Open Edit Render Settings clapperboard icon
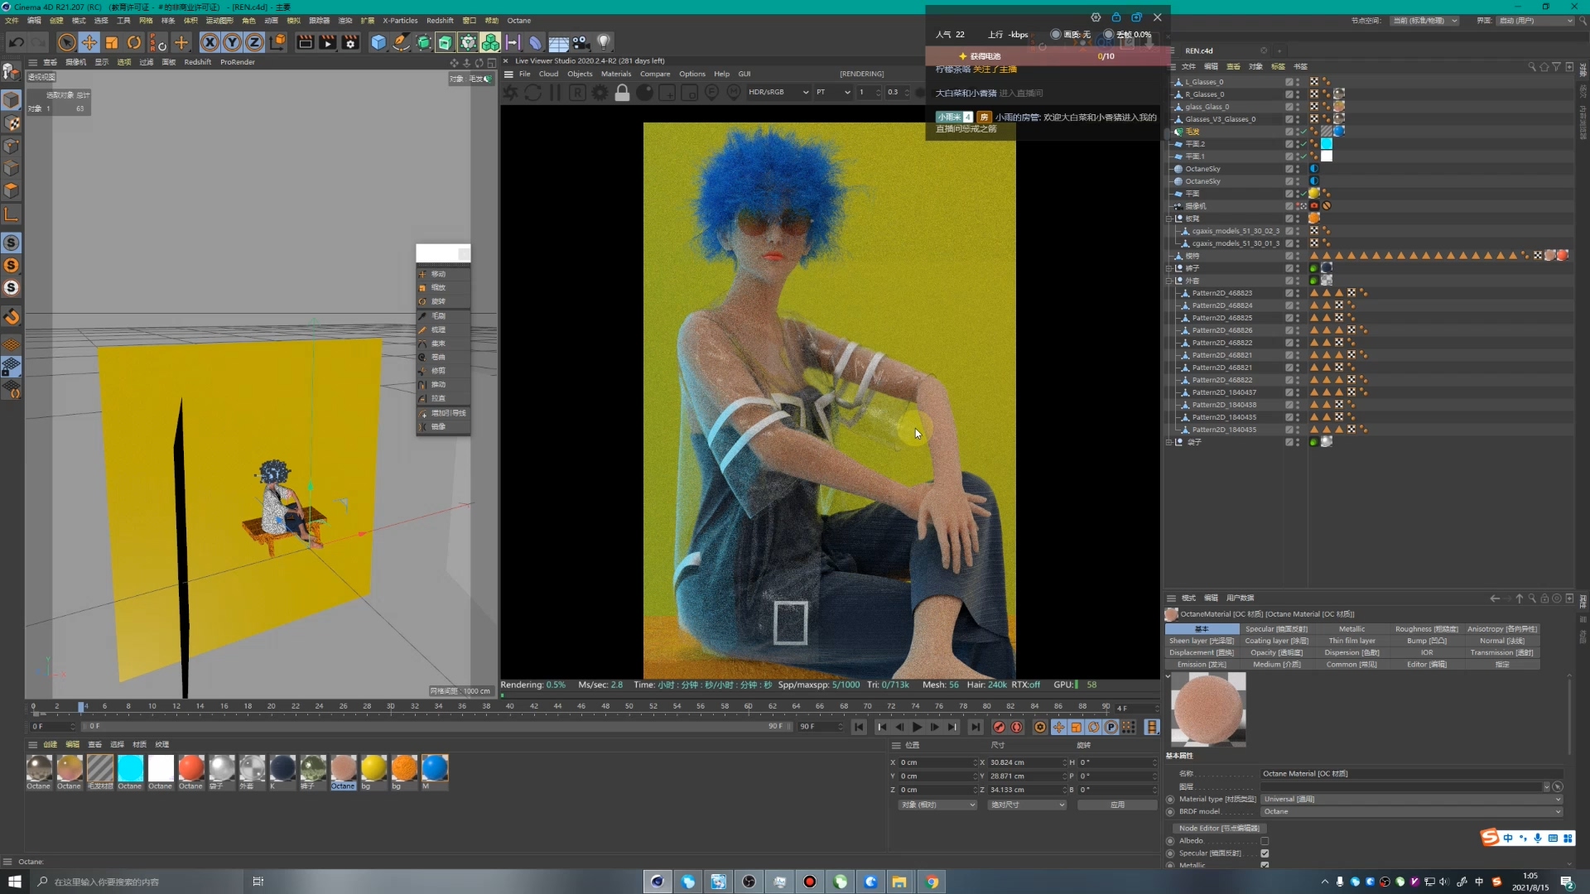This screenshot has width=1590, height=894. tap(350, 42)
